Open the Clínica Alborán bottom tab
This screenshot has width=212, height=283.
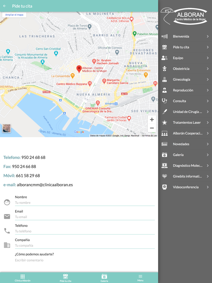click(22, 278)
